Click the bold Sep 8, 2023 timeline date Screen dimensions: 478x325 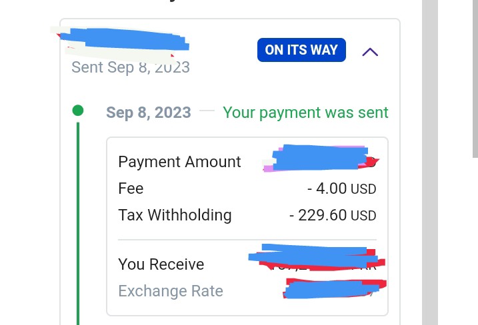pos(149,113)
